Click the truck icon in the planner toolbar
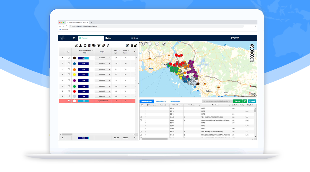 pyautogui.click(x=94, y=46)
